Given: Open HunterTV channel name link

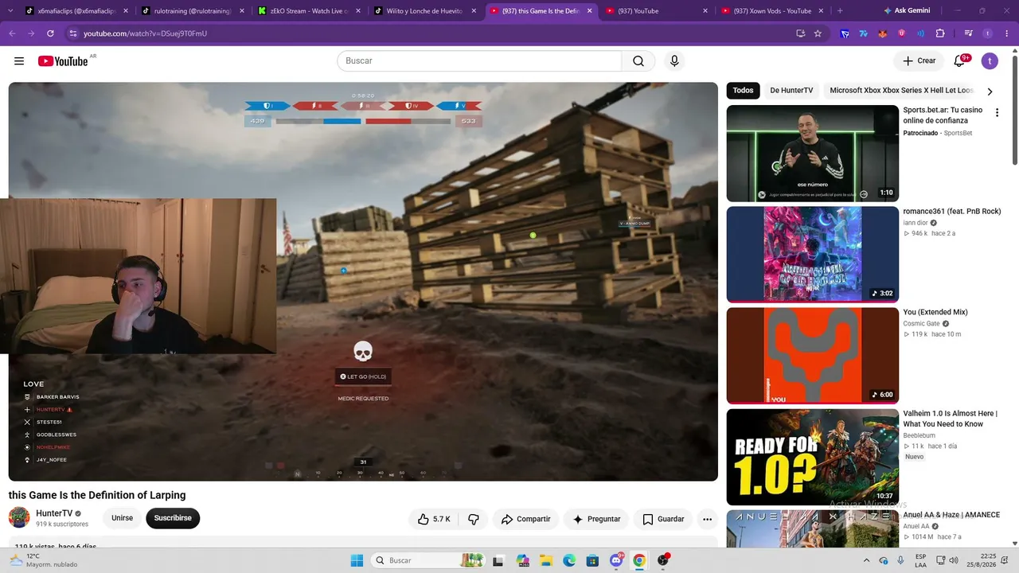Looking at the screenshot, I should coord(54,513).
